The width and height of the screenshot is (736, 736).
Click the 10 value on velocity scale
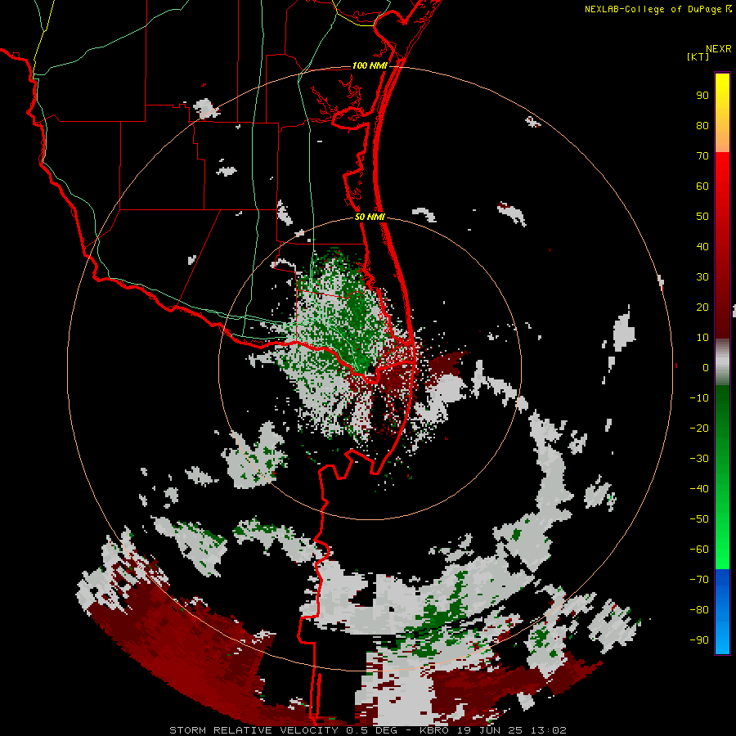(702, 338)
